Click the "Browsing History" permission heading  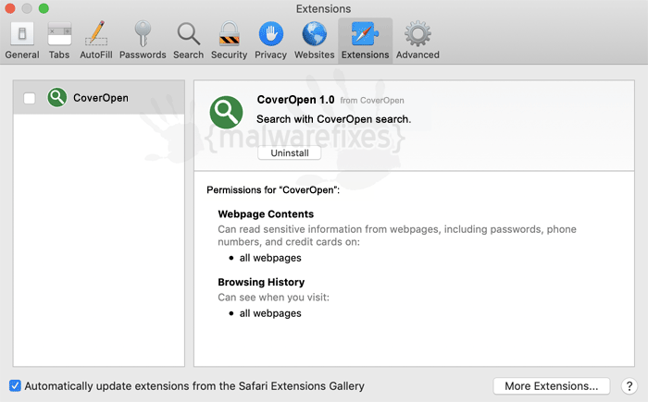(261, 282)
